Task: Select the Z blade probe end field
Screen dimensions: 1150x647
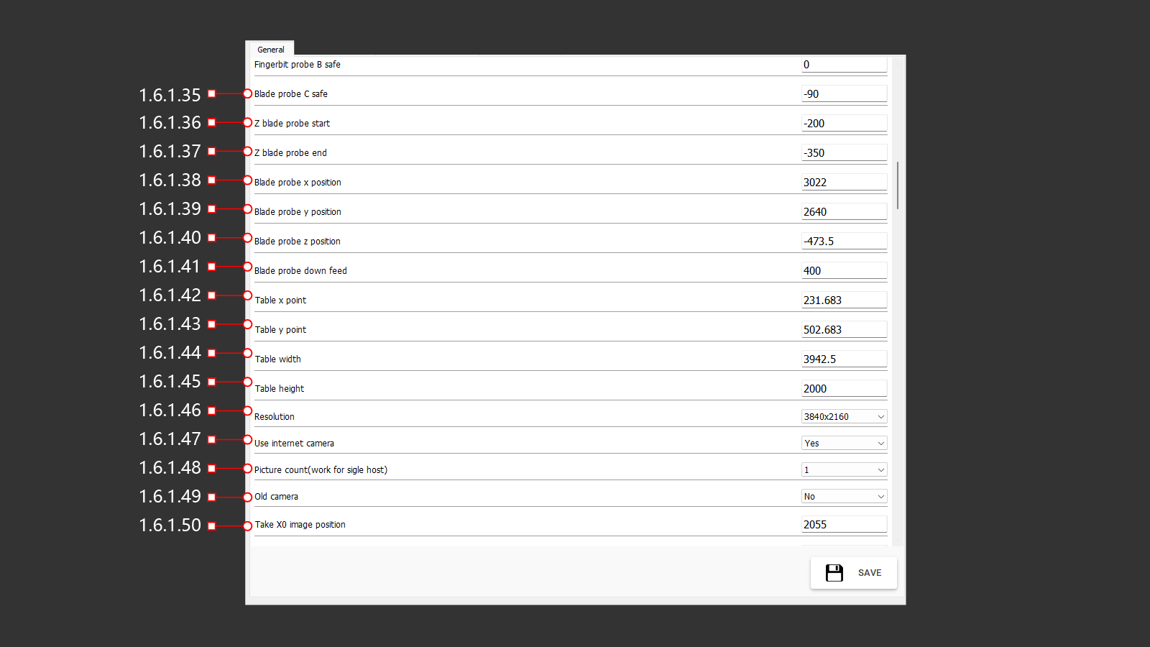Action: (844, 153)
